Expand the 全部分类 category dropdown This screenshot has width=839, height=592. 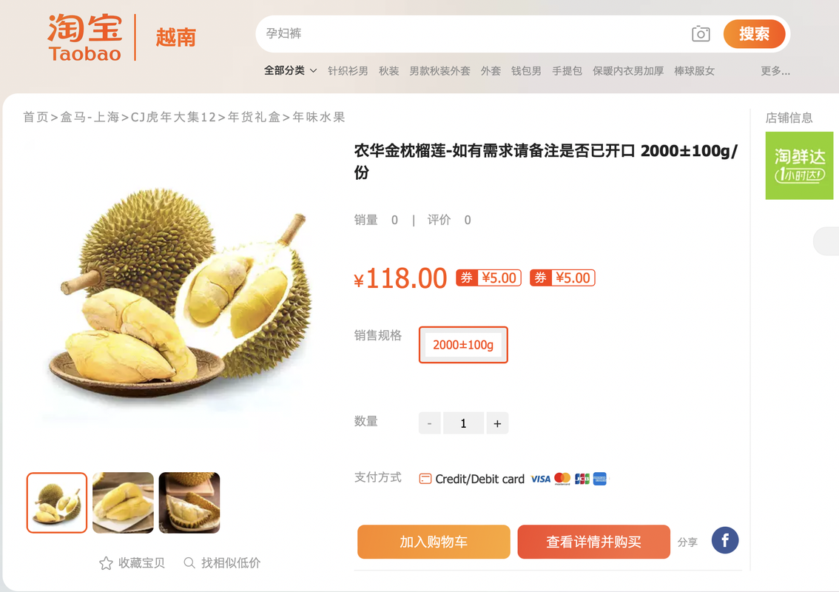point(290,70)
